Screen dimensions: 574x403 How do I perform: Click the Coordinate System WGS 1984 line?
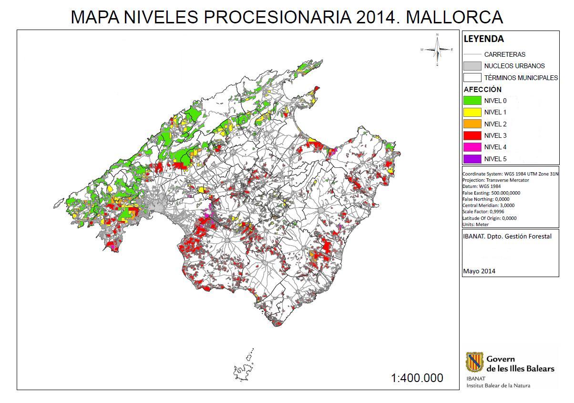tap(510, 174)
